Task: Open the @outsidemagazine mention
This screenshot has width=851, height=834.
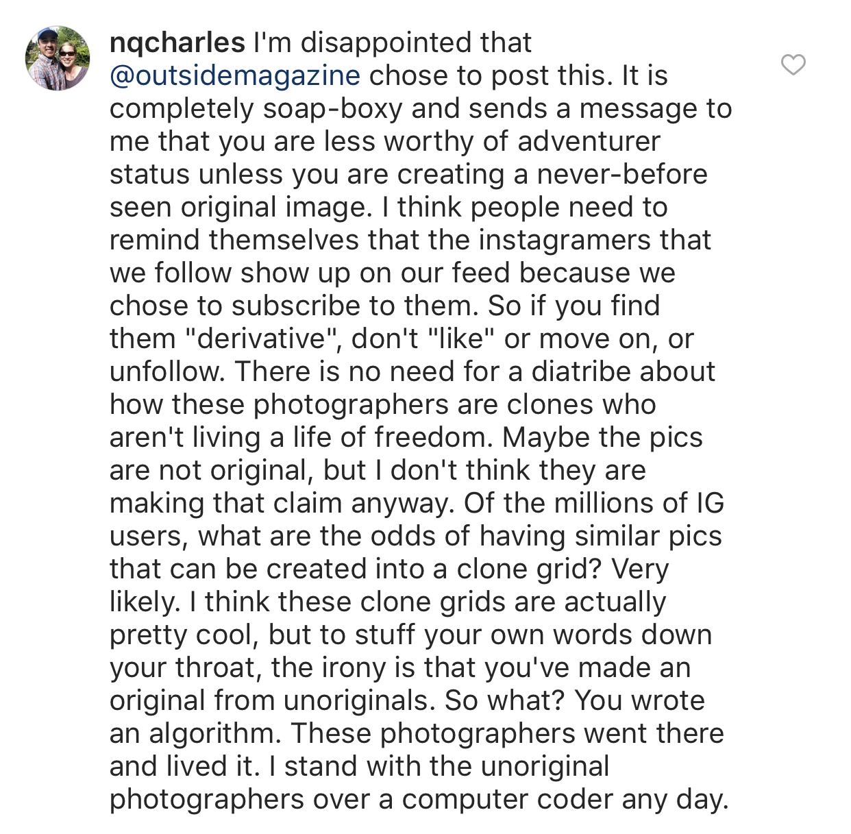Action: [x=235, y=75]
